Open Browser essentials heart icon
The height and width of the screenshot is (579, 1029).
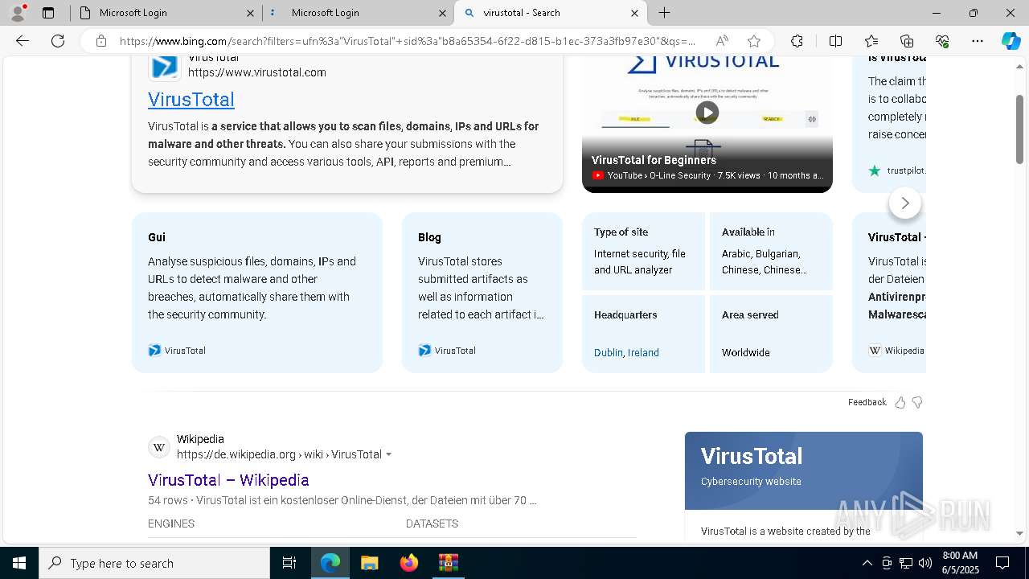(x=942, y=41)
